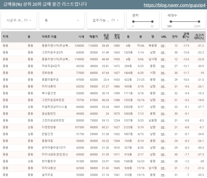Select apartment name 덕유주공4단지
The image size is (207, 178).
pyautogui.click(x=51, y=66)
